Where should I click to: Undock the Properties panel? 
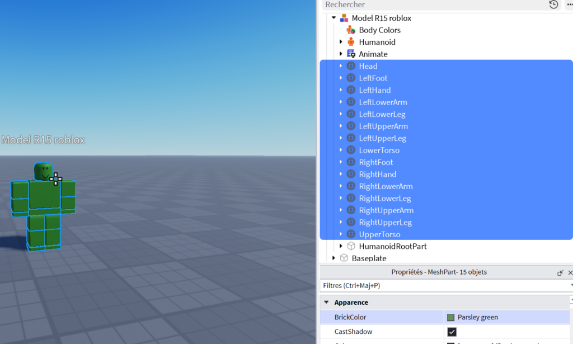click(x=560, y=272)
